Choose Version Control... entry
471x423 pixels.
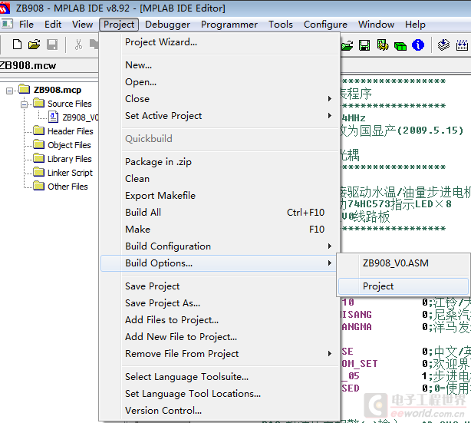[219, 411]
